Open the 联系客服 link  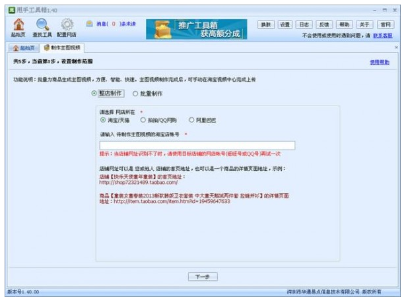click(383, 36)
